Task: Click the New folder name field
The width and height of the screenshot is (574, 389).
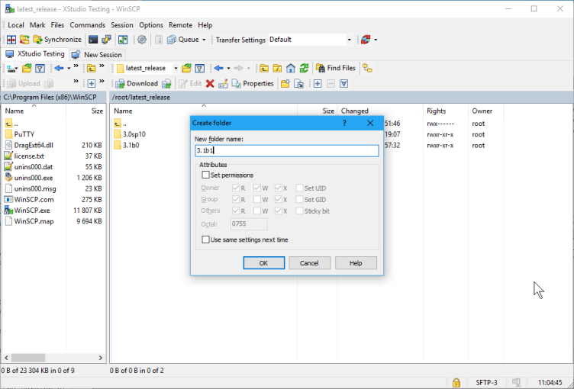Action: click(287, 150)
